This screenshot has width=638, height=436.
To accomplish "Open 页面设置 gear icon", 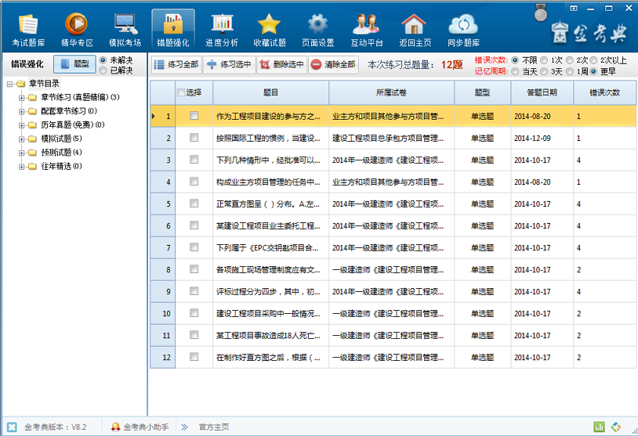I will 317,30.
